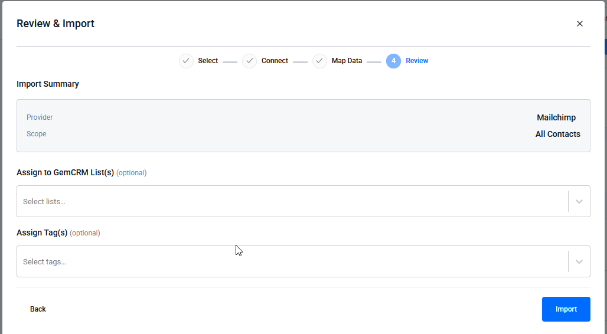Click the Provider label
This screenshot has width=607, height=334.
click(40, 117)
